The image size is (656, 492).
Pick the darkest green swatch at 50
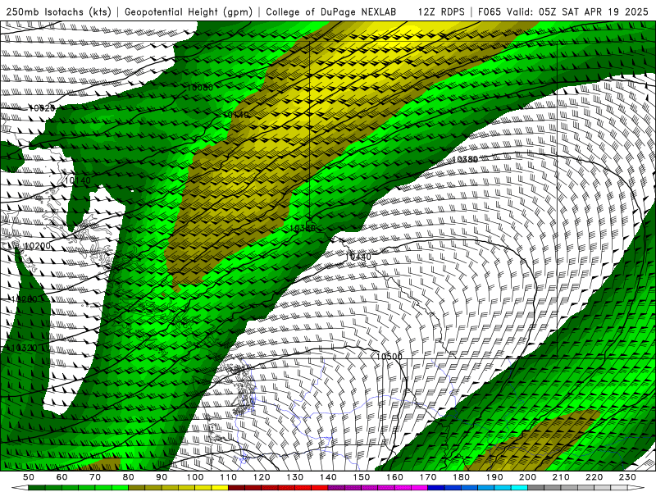[37, 488]
